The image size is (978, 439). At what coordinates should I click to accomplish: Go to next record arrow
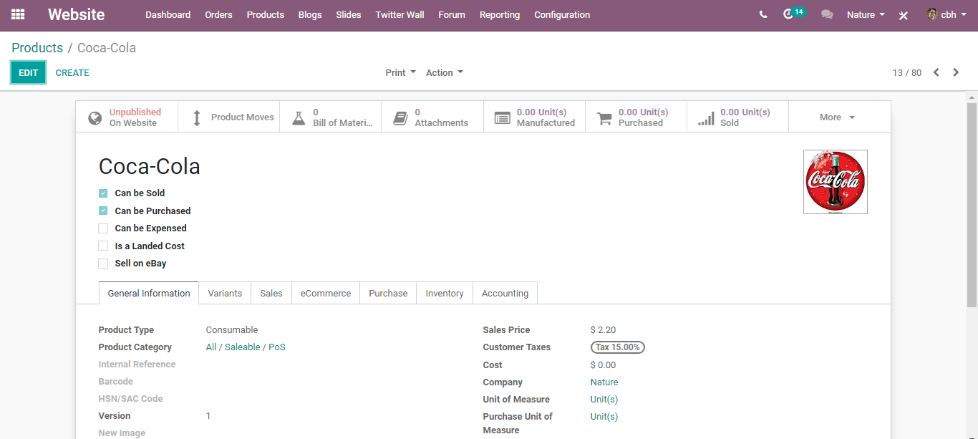point(956,72)
